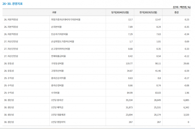195x129 pixels.
Task: Select the 1인당 대출채권 change value 3,520
Action: click(x=186, y=115)
